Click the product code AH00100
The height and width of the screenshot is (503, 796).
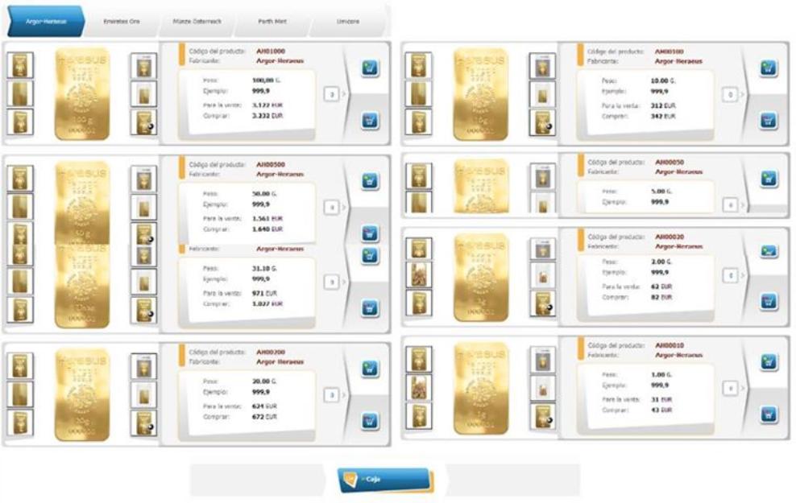point(669,52)
